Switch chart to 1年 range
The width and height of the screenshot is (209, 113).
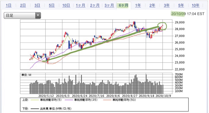coord(138,5)
